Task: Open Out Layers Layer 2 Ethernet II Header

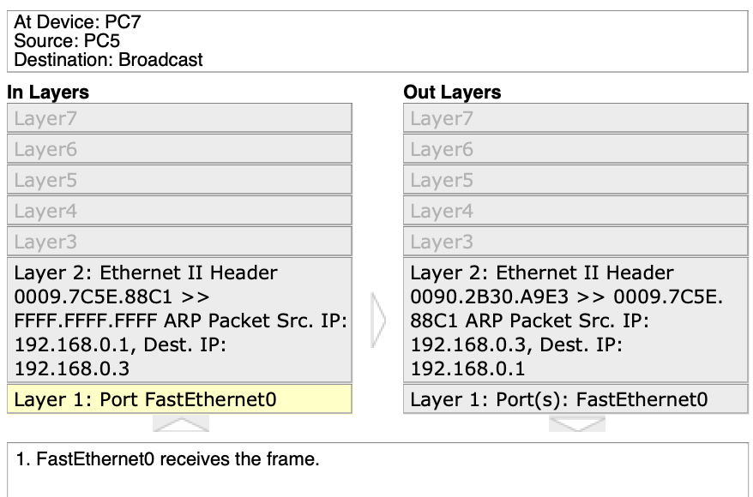Action: pos(575,320)
